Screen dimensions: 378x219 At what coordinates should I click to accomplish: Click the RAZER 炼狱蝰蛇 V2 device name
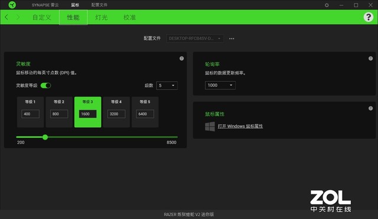click(189, 214)
